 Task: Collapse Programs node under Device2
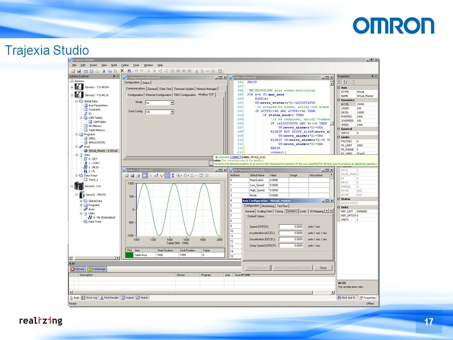click(77, 135)
